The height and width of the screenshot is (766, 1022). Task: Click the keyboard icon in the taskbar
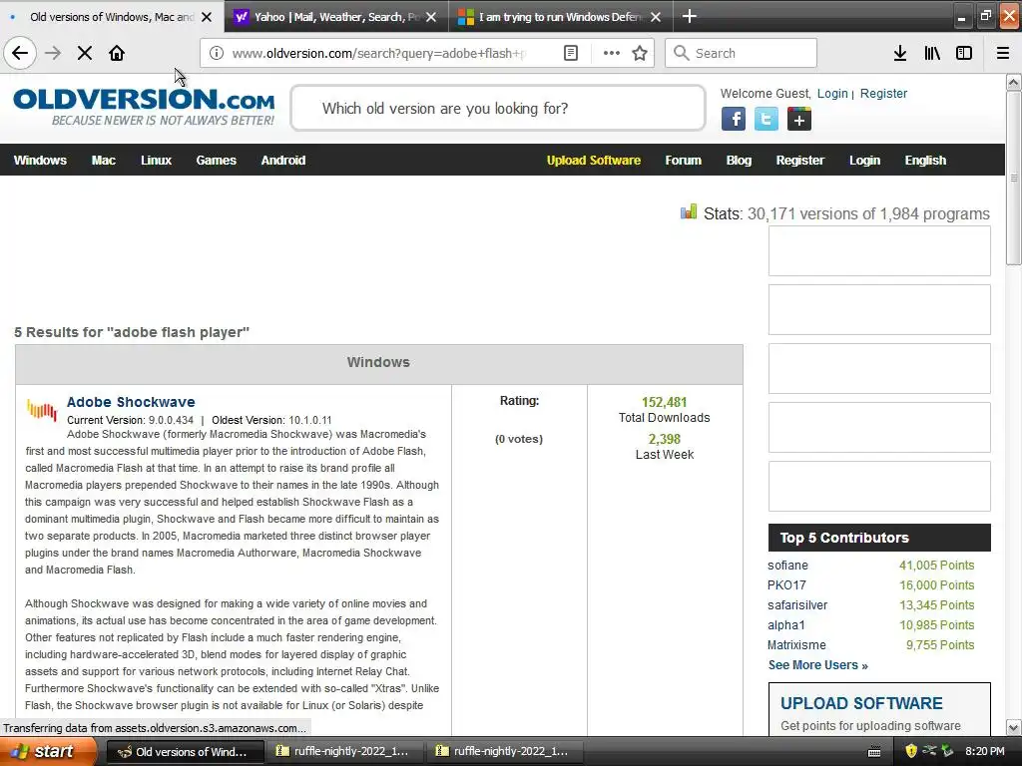874,752
